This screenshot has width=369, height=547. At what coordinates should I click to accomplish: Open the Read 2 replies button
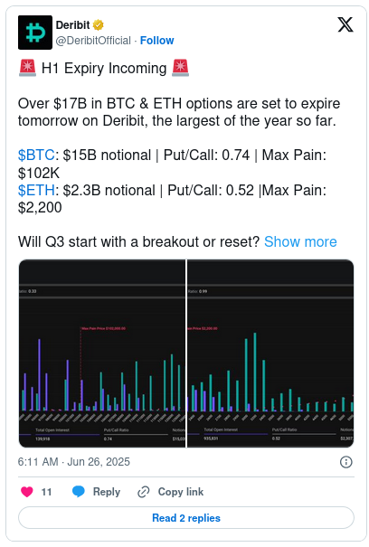pyautogui.click(x=186, y=518)
